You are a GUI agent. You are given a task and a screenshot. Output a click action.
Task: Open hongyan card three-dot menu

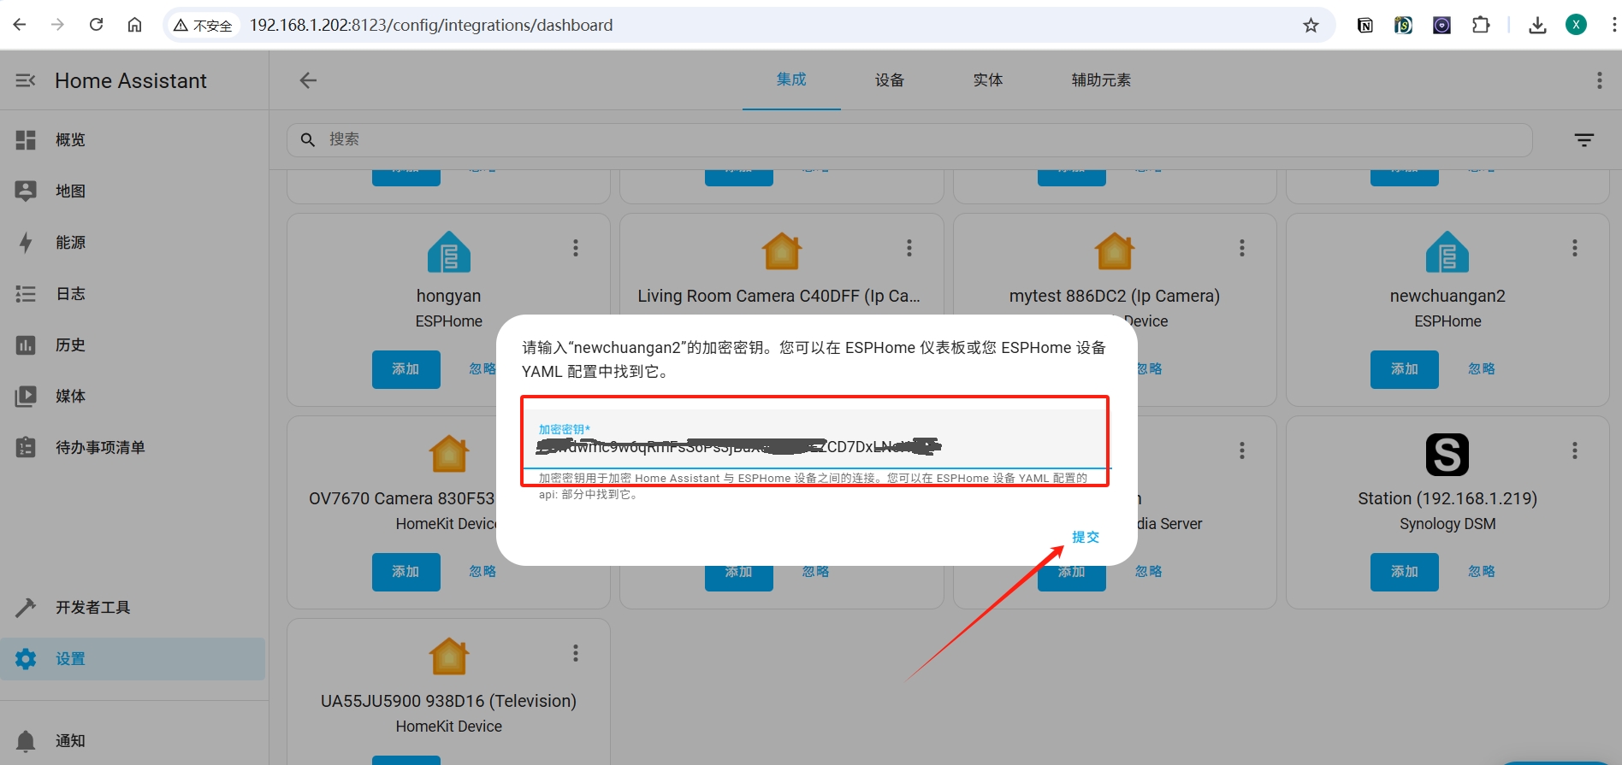[x=576, y=248]
